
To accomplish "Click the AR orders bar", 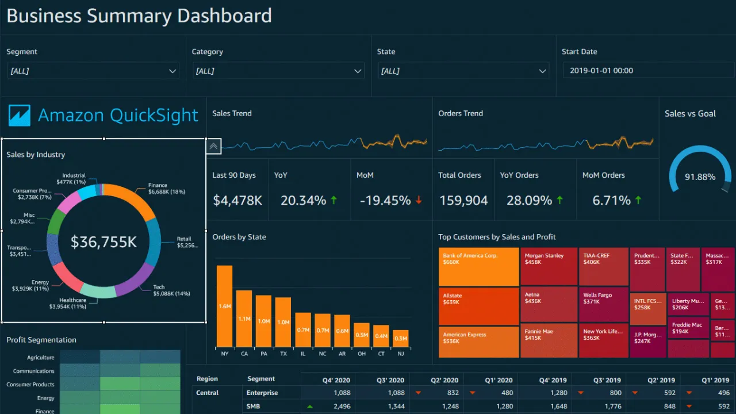I will click(x=342, y=331).
